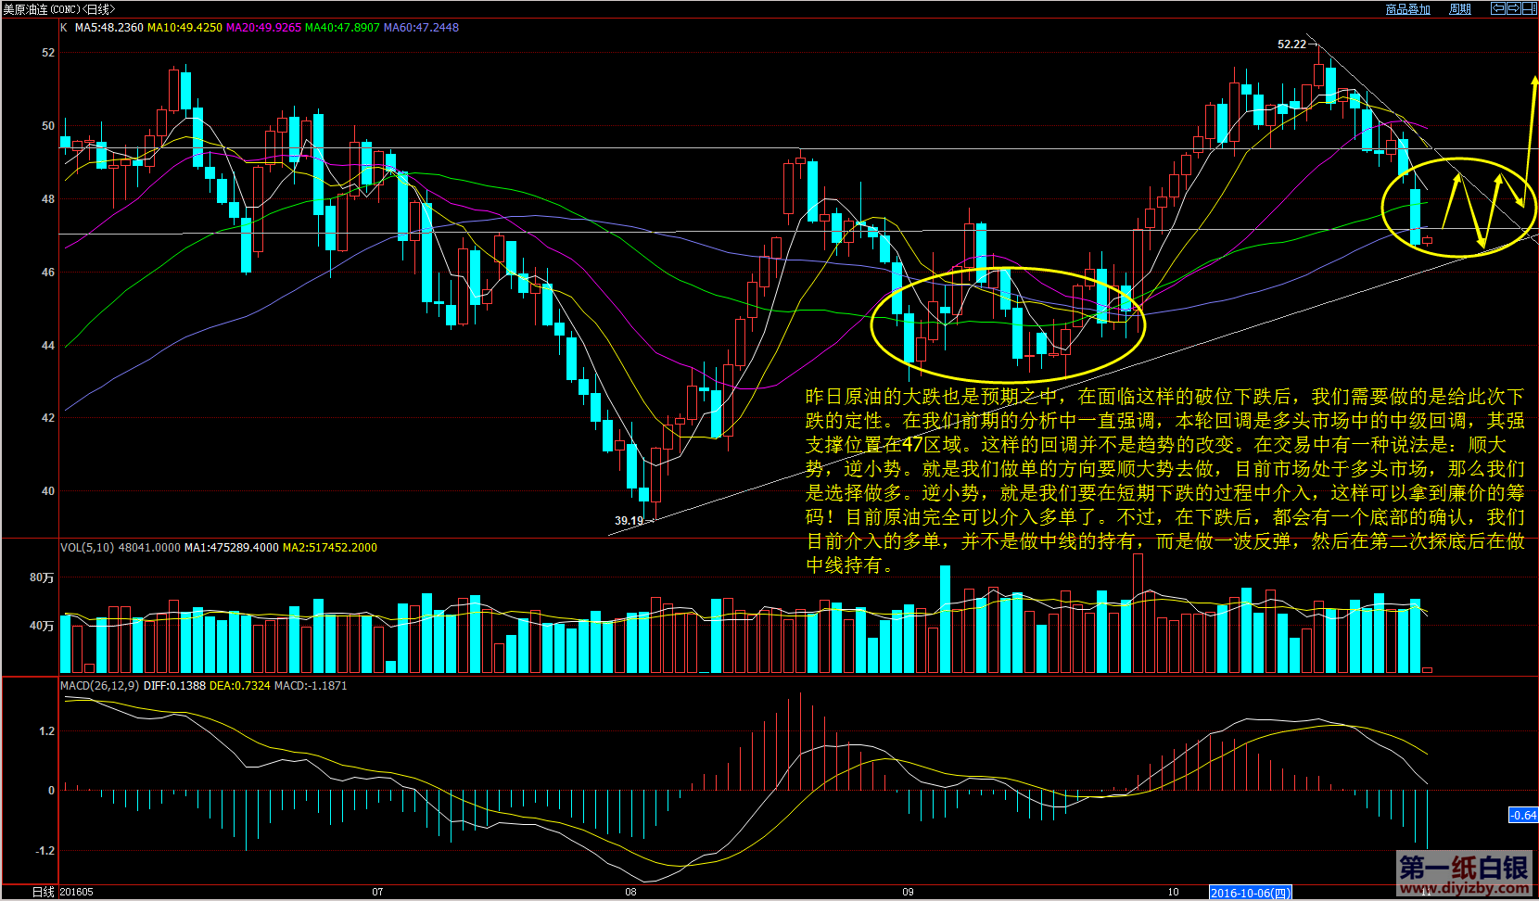Screen dimensions: 1539x901
Task: Open the 商品叠加 overlay link
Action: tap(1407, 9)
